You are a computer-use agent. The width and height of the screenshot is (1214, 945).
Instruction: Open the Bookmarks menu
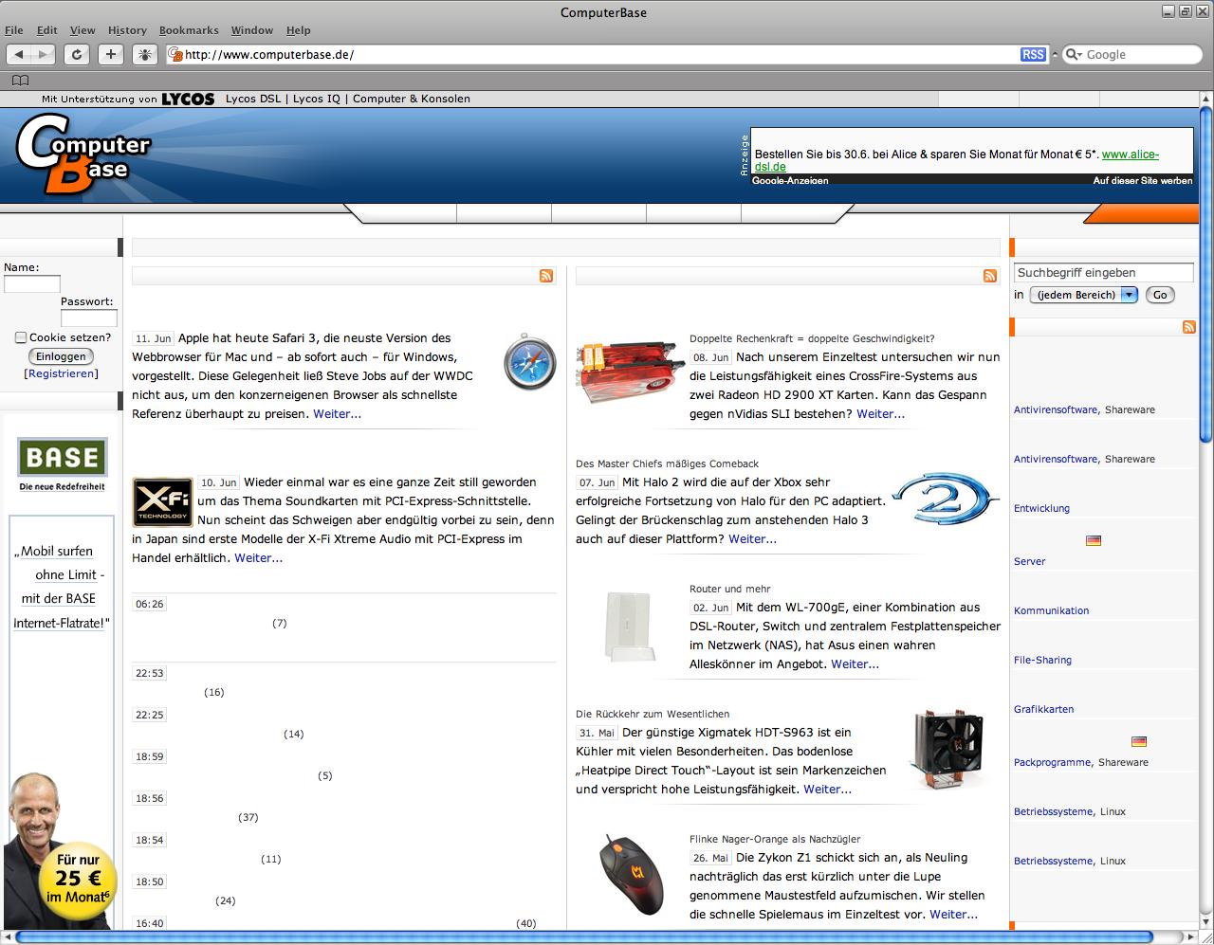coord(189,30)
